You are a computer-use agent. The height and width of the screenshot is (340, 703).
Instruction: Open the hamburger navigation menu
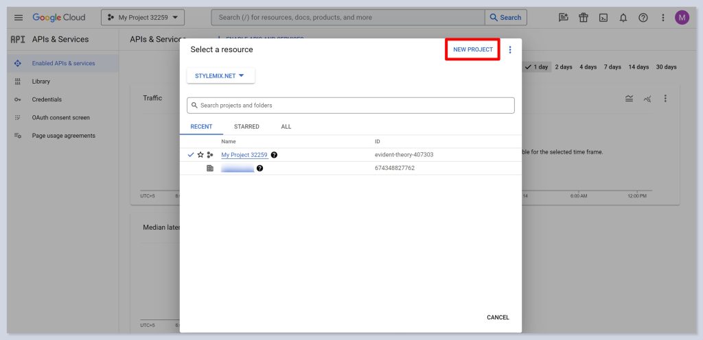click(x=19, y=18)
